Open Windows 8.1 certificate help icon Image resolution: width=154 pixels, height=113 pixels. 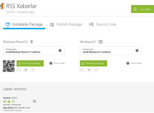tap(137, 50)
